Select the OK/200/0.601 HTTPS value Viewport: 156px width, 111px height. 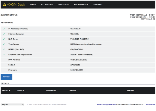[77, 49]
